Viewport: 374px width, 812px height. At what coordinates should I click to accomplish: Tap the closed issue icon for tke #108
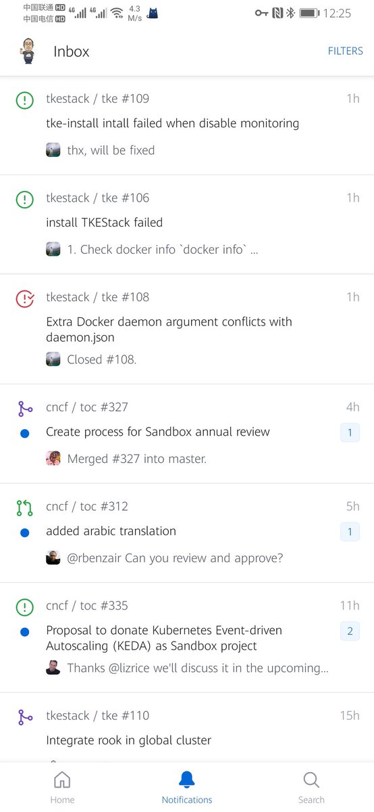(x=25, y=298)
